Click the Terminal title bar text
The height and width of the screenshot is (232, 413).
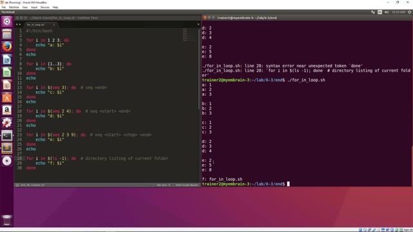pos(247,18)
